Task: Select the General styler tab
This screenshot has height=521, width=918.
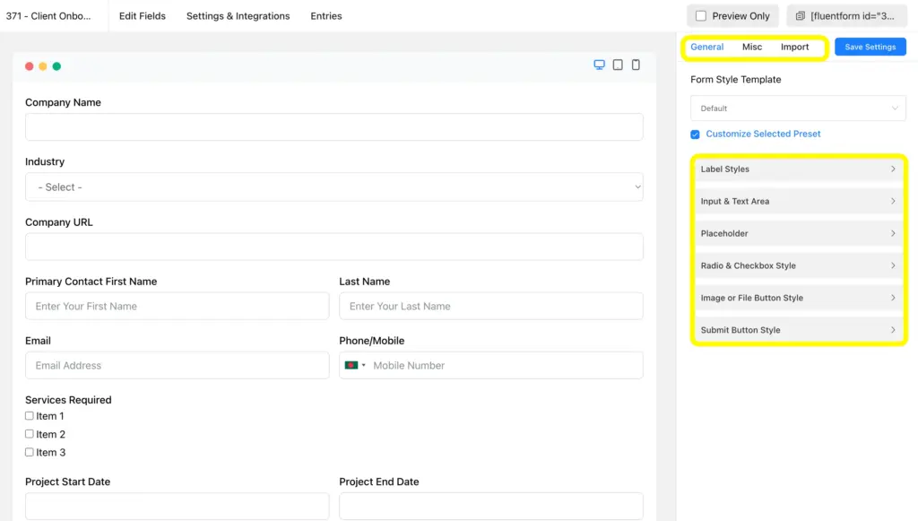Action: point(706,47)
